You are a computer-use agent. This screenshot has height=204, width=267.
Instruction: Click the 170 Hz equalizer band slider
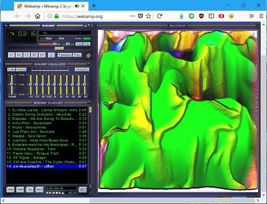[x=37, y=84]
